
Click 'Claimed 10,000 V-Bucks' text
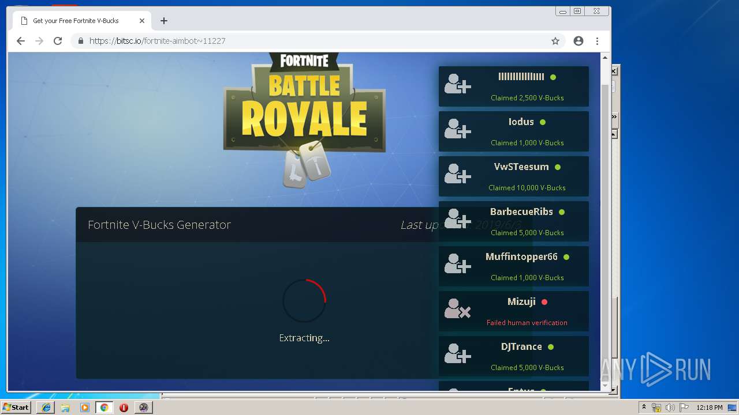527,188
